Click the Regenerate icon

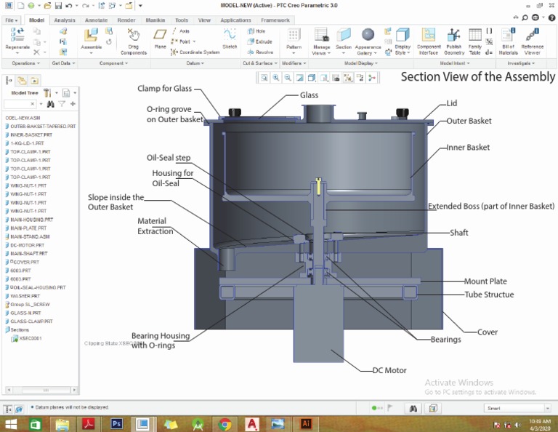[x=17, y=35]
